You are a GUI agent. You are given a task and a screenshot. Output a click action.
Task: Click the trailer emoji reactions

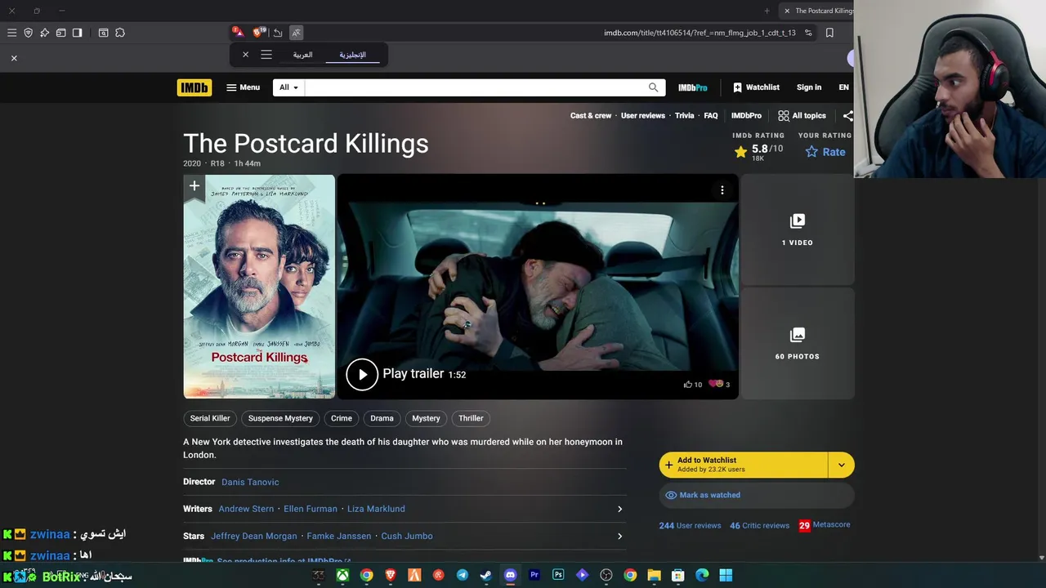pos(719,384)
